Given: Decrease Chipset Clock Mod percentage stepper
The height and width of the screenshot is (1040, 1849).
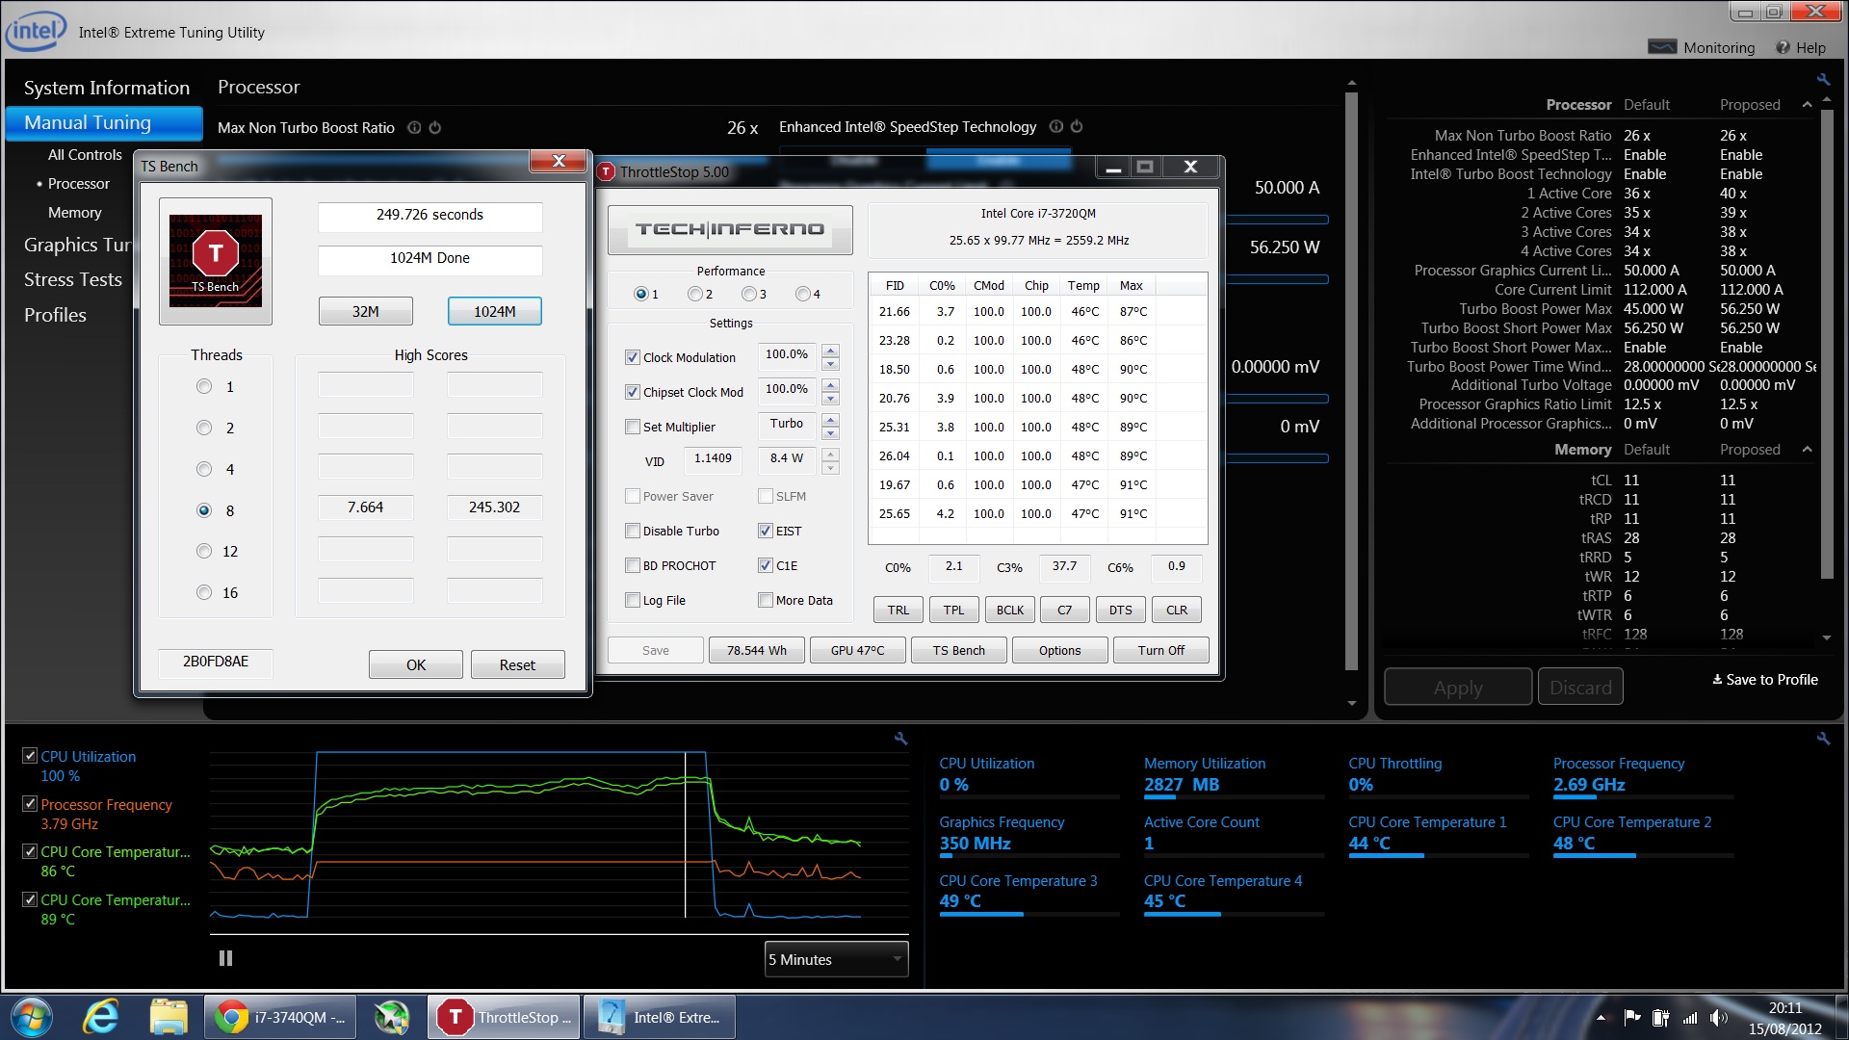Looking at the screenshot, I should 830,399.
